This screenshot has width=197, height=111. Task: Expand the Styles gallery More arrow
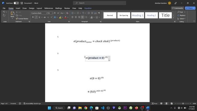[x=173, y=18]
